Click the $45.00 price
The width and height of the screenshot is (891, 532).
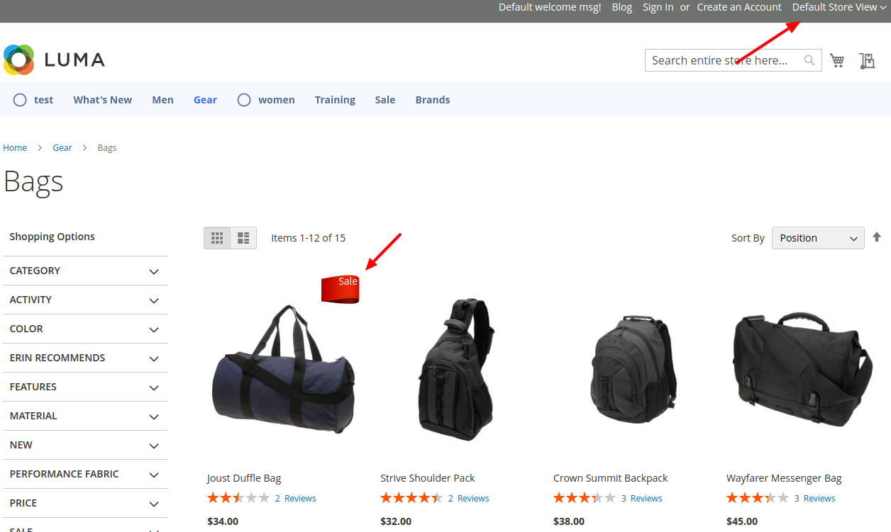click(x=742, y=521)
